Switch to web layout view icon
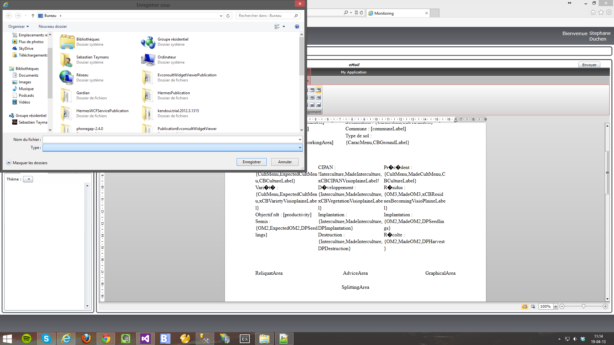The image size is (614, 345). (533, 306)
